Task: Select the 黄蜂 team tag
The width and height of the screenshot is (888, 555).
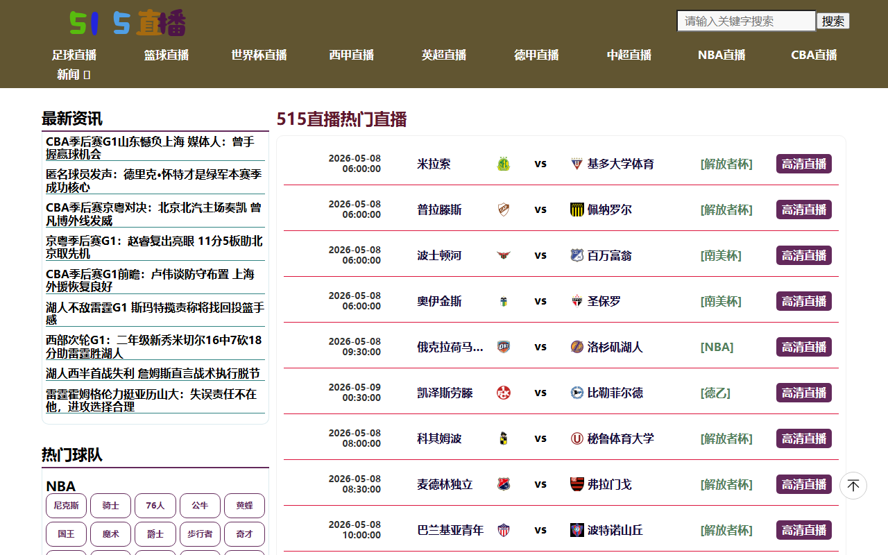Action: pos(244,506)
